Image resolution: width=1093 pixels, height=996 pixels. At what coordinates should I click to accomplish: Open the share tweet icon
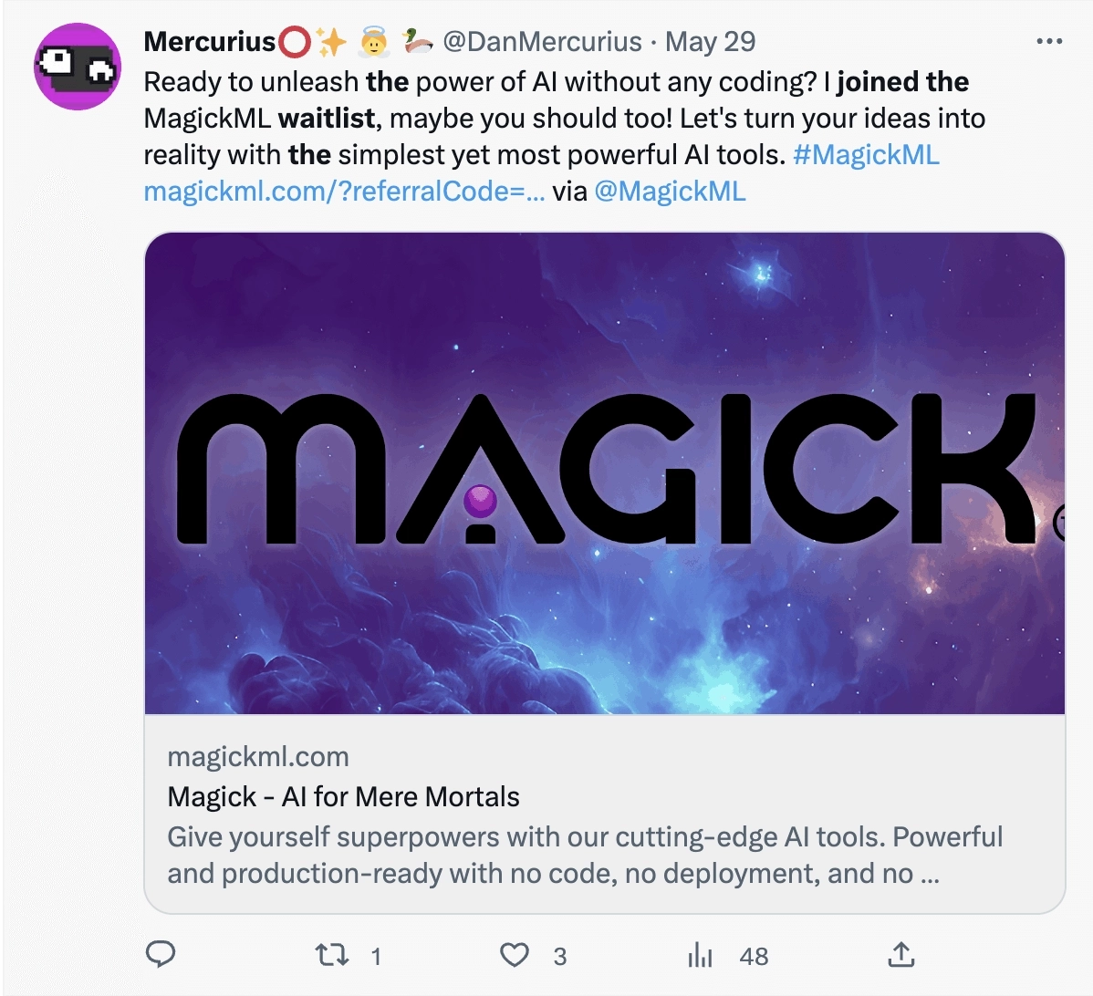[900, 955]
